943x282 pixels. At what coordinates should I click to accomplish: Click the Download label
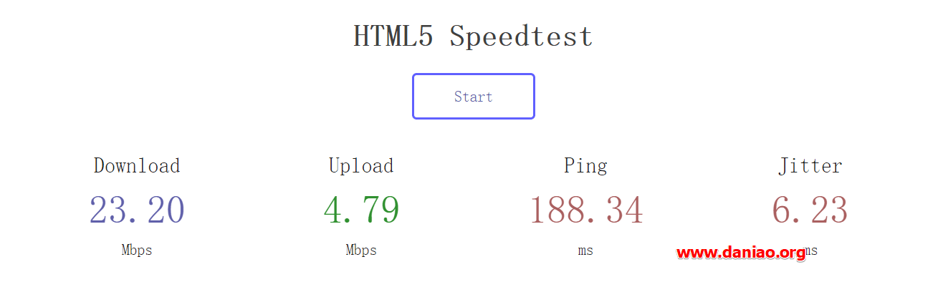click(137, 166)
